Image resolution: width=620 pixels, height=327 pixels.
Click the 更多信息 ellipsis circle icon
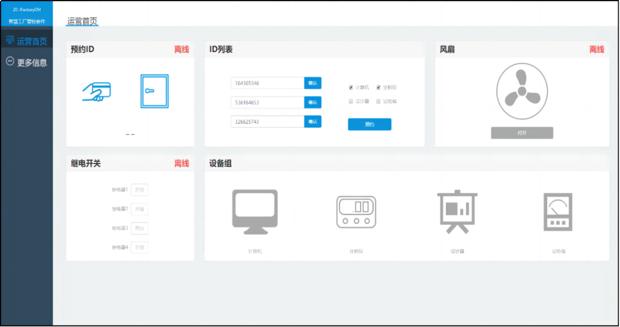(x=10, y=61)
